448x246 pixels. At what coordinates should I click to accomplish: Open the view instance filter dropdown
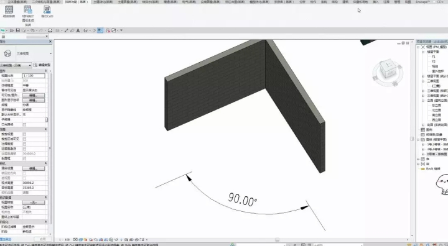click(x=16, y=65)
